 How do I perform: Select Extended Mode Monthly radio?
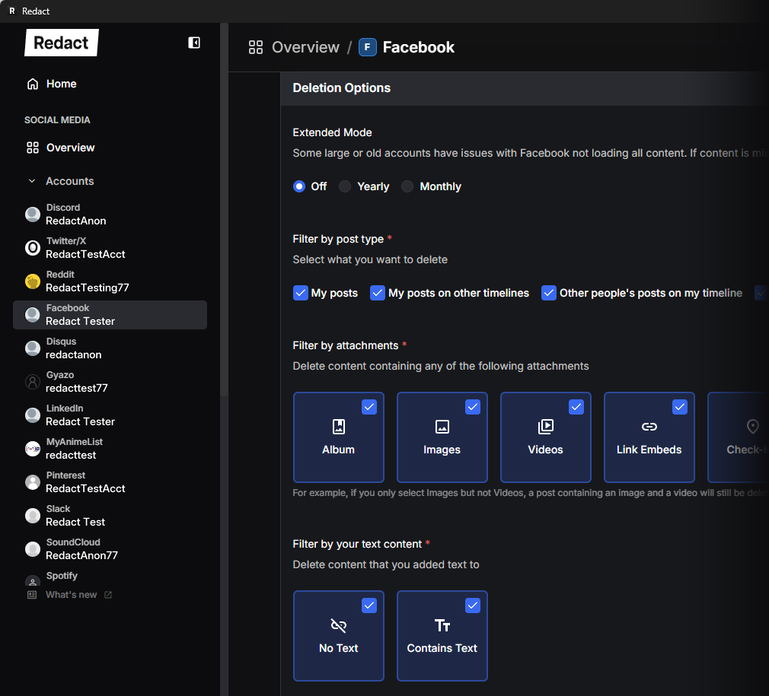[407, 186]
